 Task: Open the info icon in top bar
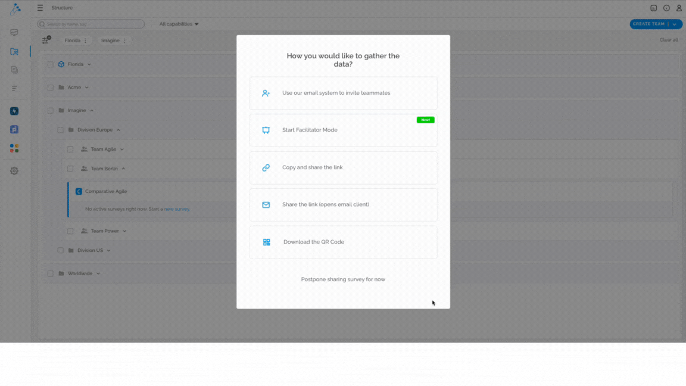tap(666, 8)
